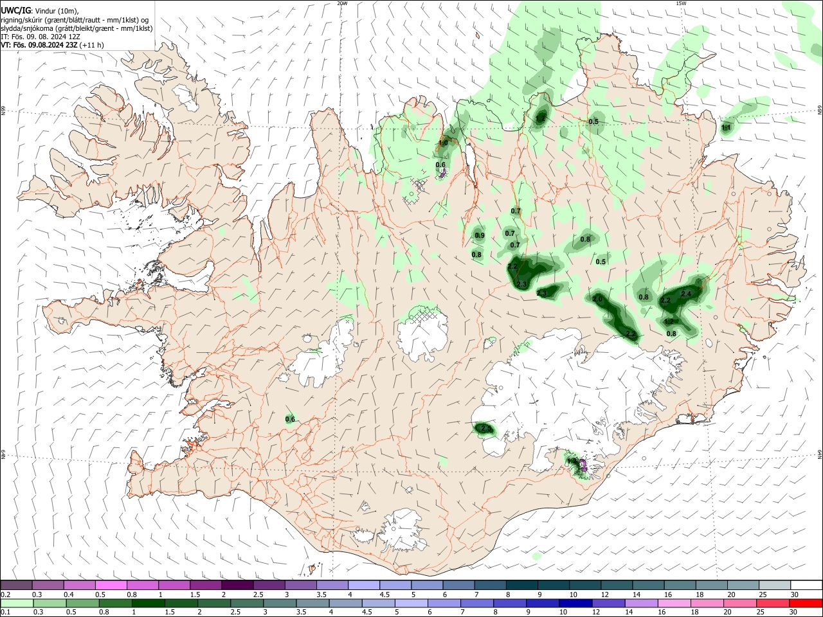Image resolution: width=823 pixels, height=617 pixels.
Task: Select the 2.5 swatch in lower rain scale
Action: pos(246,604)
